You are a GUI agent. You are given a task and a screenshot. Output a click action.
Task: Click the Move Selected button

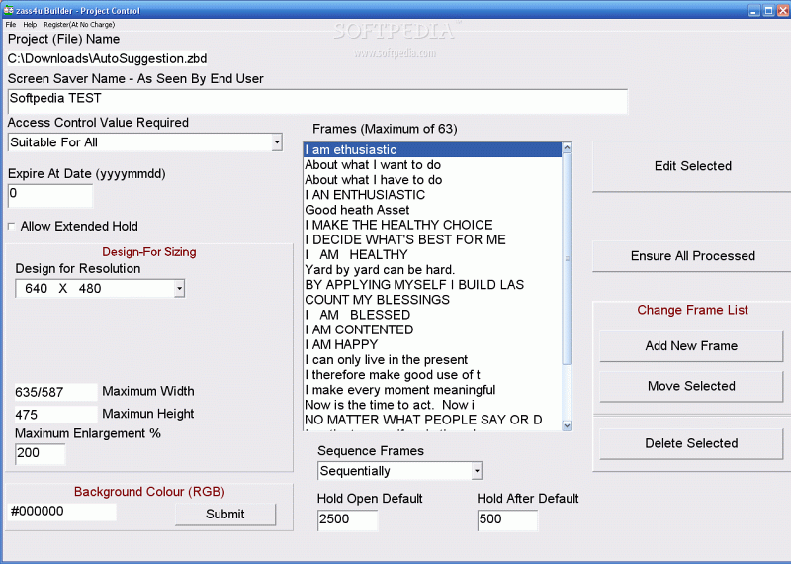(x=691, y=386)
